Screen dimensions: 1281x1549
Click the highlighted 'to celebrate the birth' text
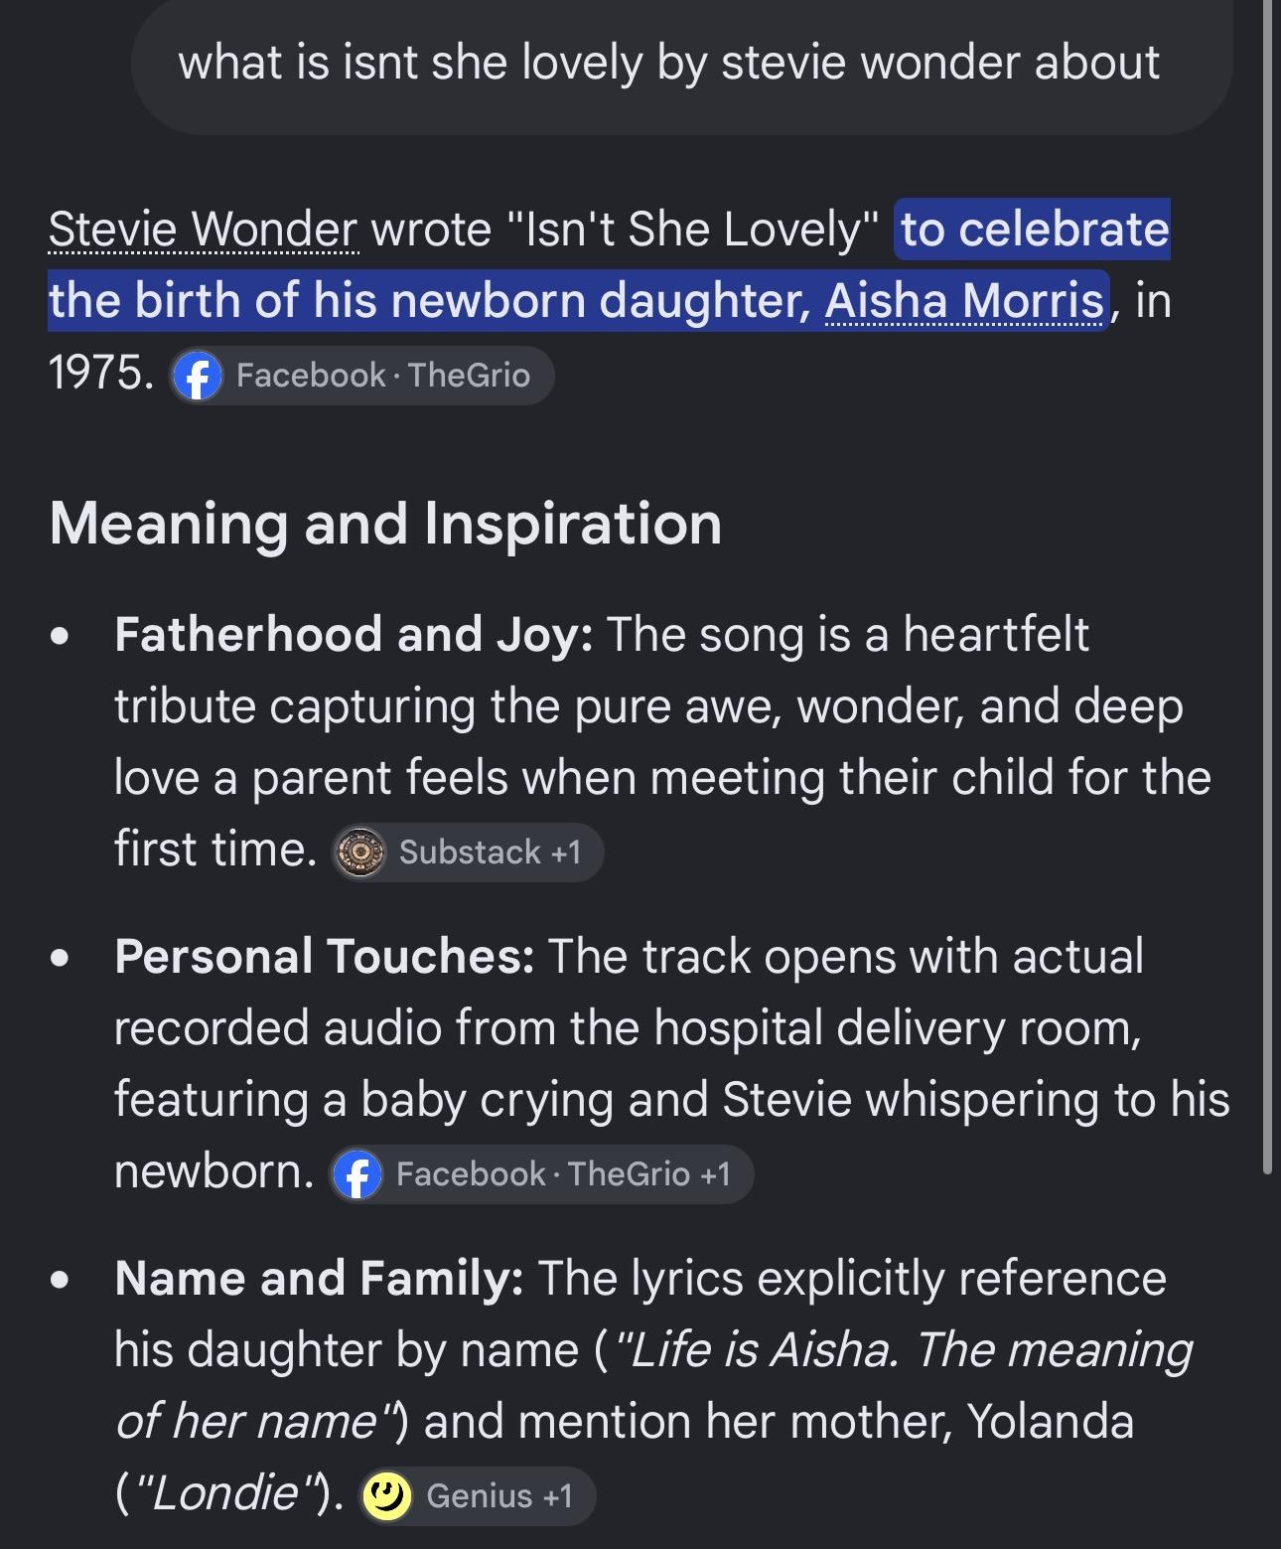pyautogui.click(x=609, y=264)
